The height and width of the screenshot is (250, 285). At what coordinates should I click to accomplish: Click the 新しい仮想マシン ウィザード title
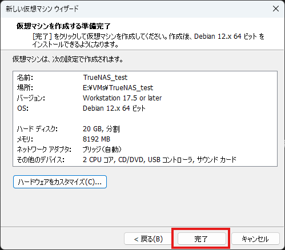[42, 9]
